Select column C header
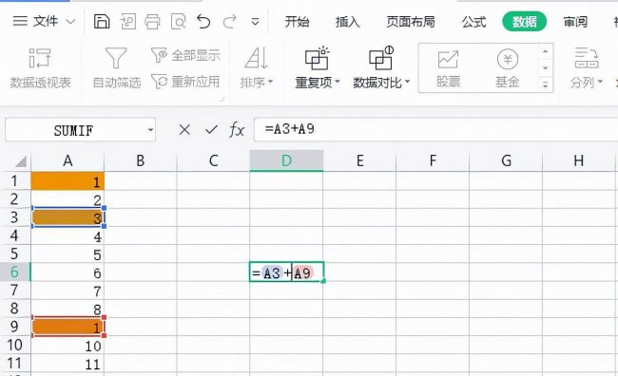The width and height of the screenshot is (618, 376). tap(213, 160)
